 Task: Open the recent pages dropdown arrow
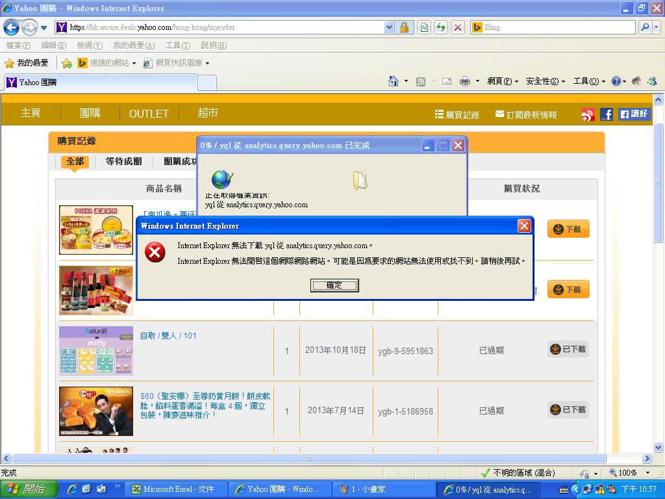(x=44, y=28)
